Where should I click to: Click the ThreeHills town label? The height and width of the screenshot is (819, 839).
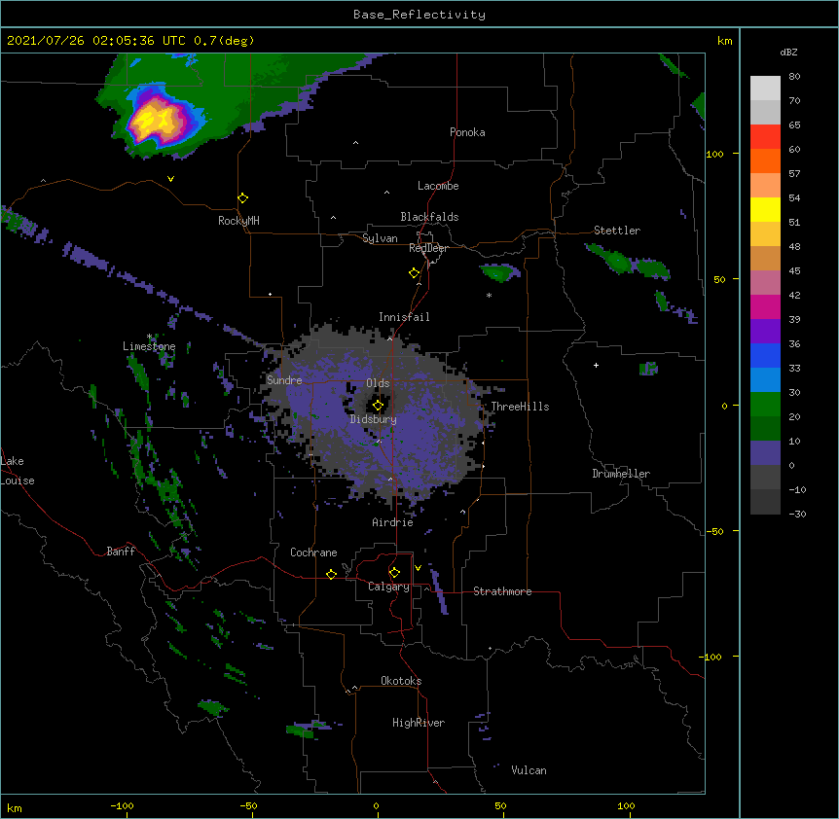(x=520, y=407)
